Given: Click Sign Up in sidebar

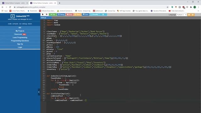Looking at the screenshot, I should tap(20, 44).
